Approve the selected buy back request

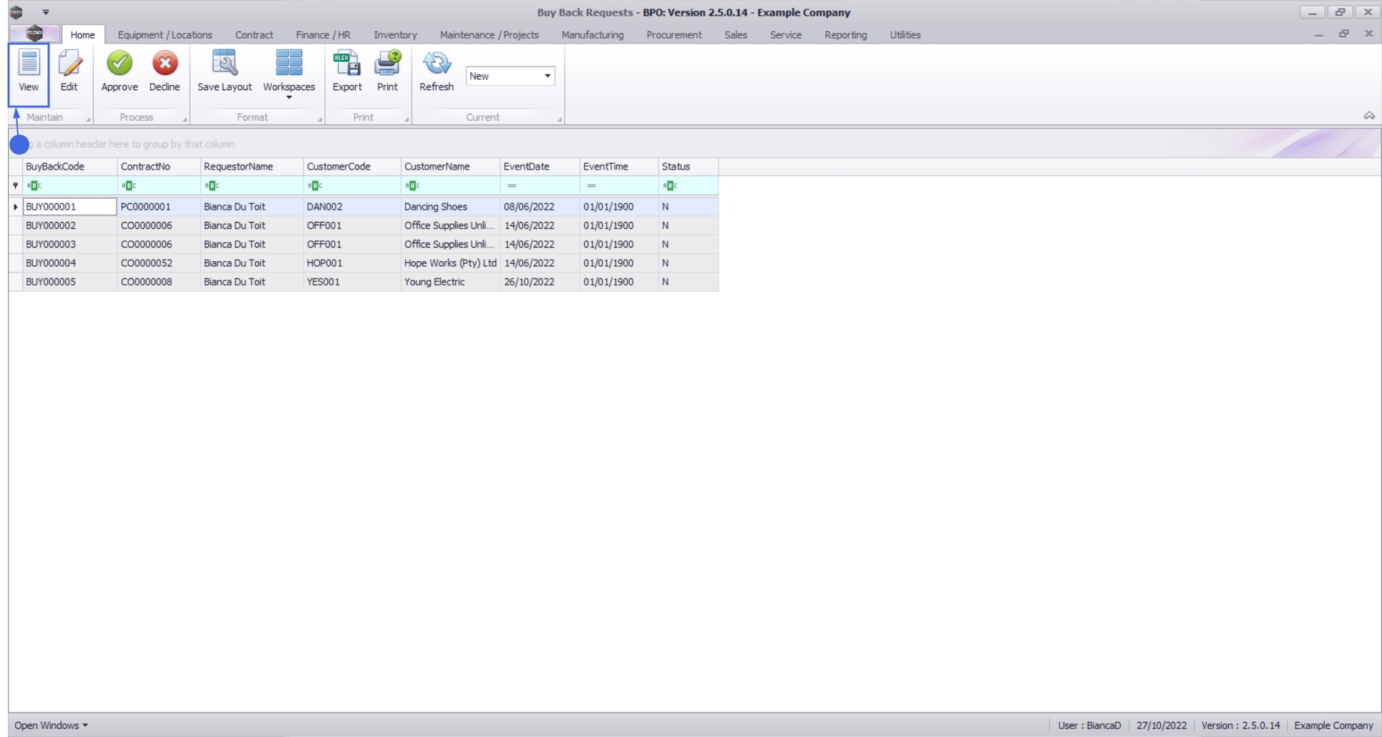(x=120, y=71)
